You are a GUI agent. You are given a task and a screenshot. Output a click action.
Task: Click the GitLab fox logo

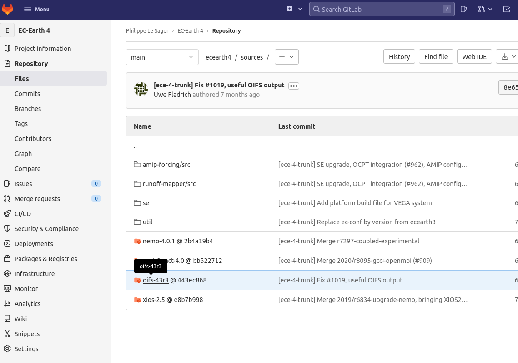tap(8, 9)
